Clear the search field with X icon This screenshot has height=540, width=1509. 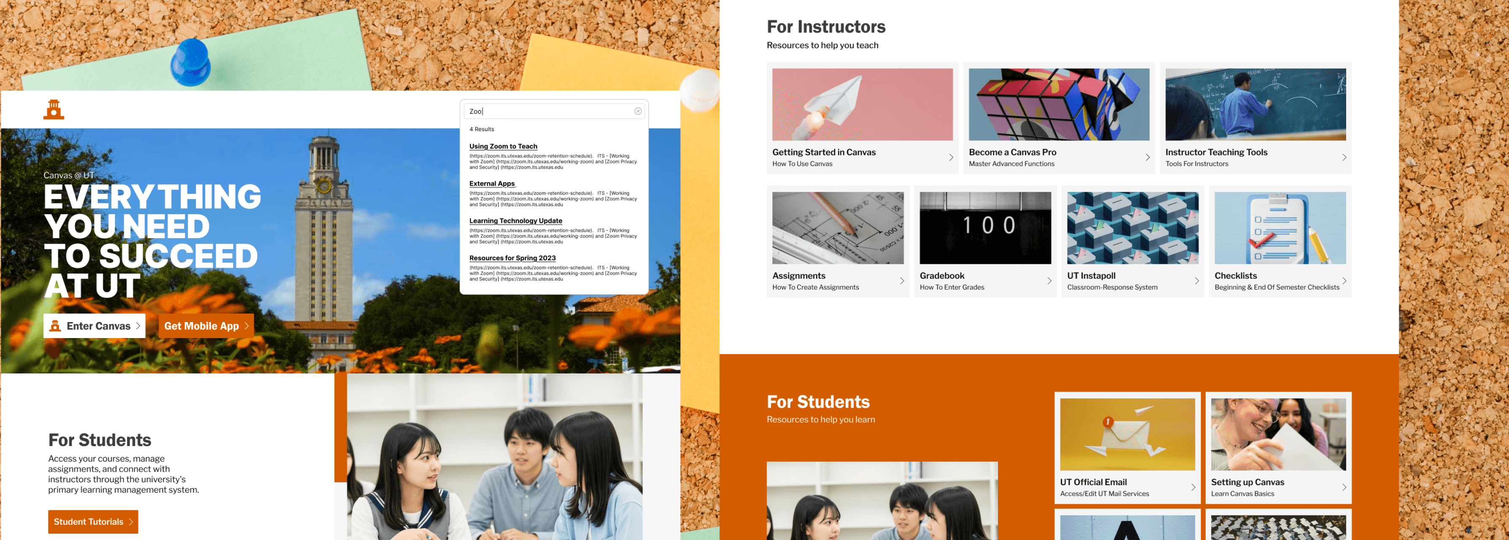click(x=638, y=111)
